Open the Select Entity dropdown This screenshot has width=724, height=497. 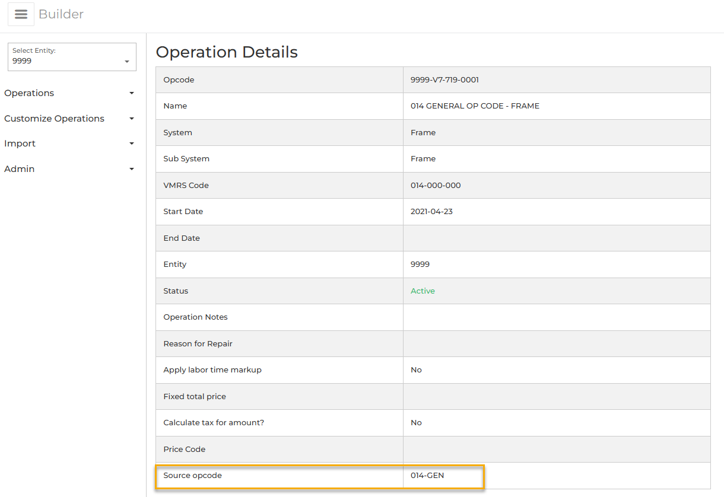pyautogui.click(x=72, y=57)
